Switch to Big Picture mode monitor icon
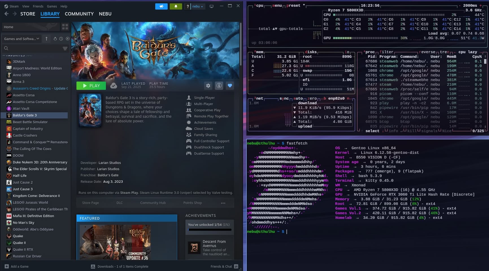Viewport: 489px width, 271px height. pyautogui.click(x=211, y=6)
